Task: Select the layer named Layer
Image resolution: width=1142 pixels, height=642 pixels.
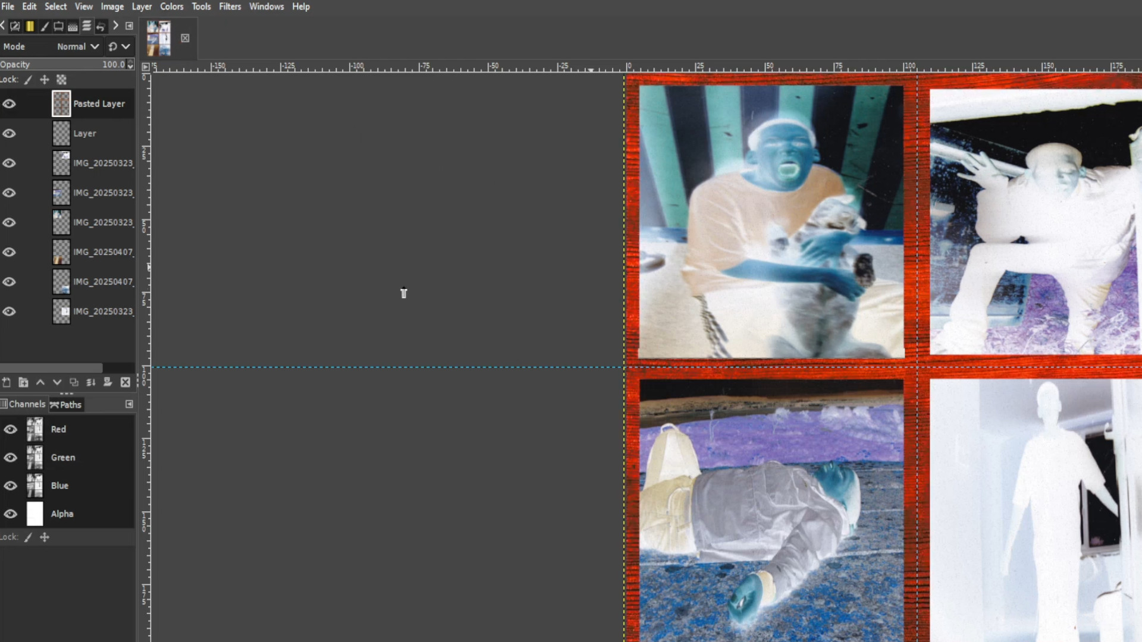Action: click(67, 133)
